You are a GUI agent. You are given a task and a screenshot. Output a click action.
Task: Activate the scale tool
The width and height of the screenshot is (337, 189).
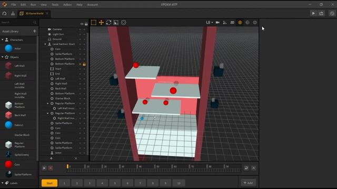click(116, 23)
